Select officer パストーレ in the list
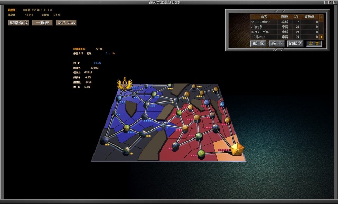 coord(285,37)
